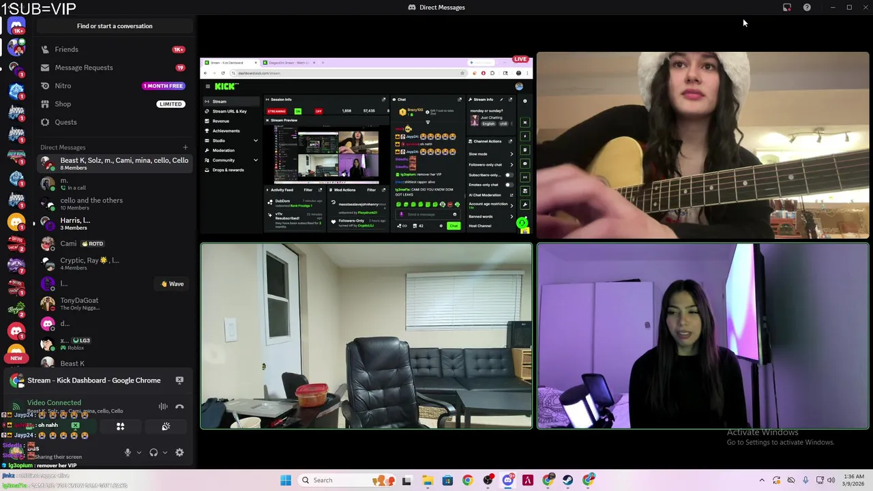Viewport: 873px width, 491px height.
Task: Expand Studio section in Kick sidebar
Action: click(x=256, y=140)
